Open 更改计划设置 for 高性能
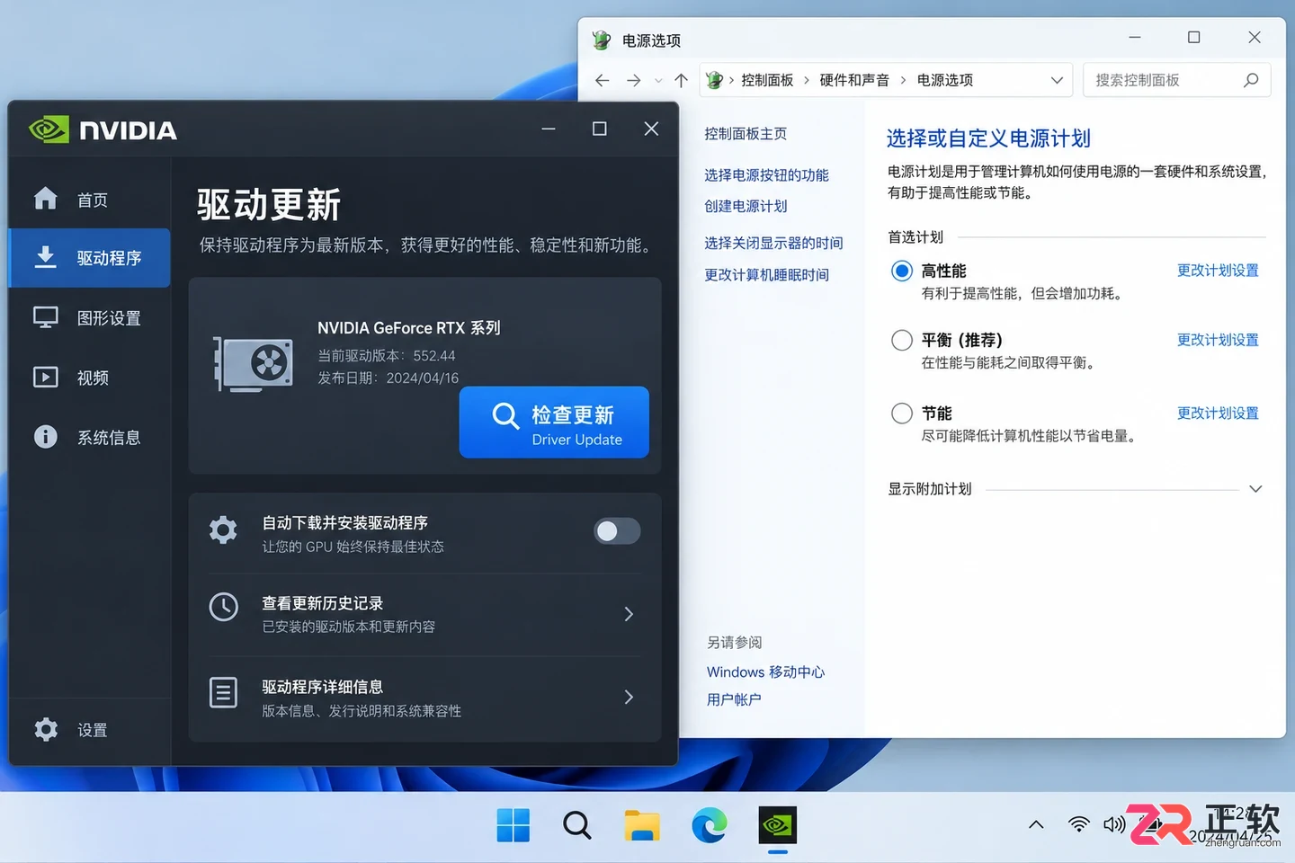The width and height of the screenshot is (1295, 863). click(x=1218, y=271)
